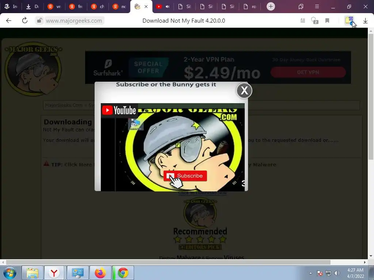This screenshot has width=374, height=280.
Task: Click the horizontal scroll-right arrow
Action: 365,262
